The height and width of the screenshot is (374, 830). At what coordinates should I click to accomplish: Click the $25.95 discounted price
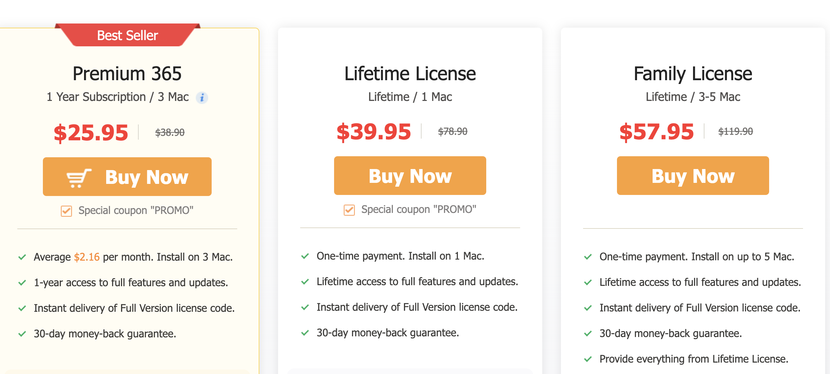coord(91,133)
